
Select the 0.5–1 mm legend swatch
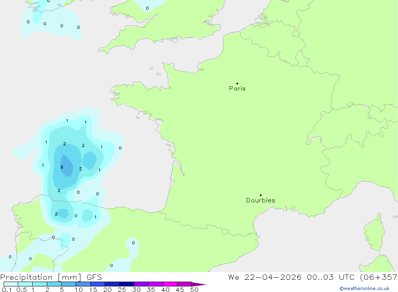click(x=25, y=284)
